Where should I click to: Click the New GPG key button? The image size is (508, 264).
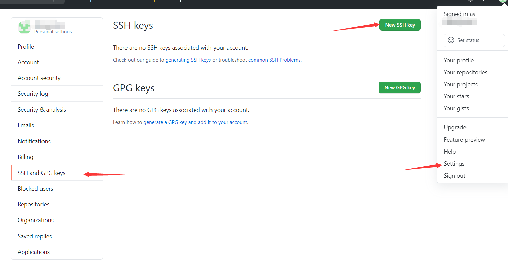pyautogui.click(x=400, y=88)
